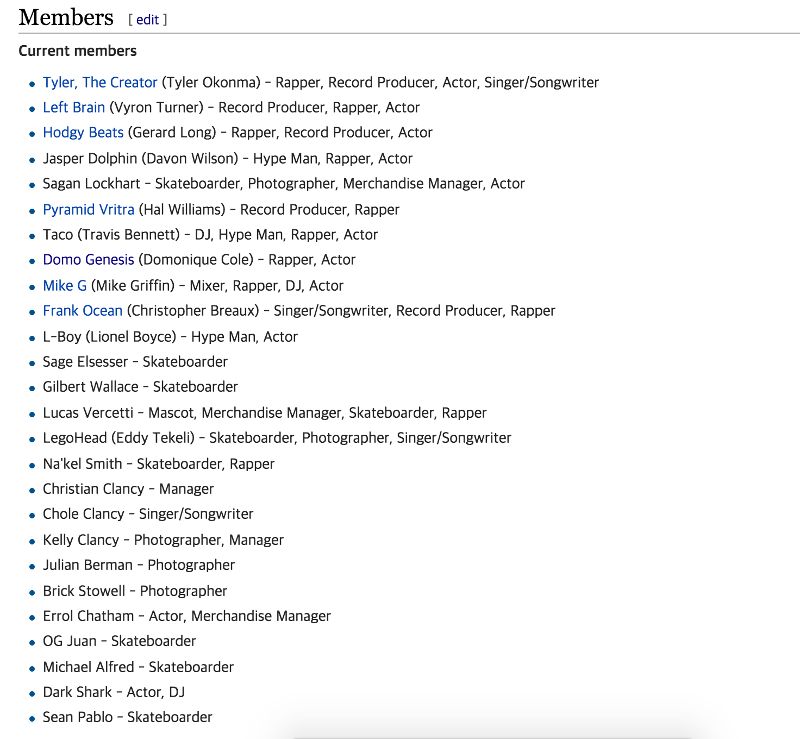Follow the Frank Ocean link
800x739 pixels.
pyautogui.click(x=83, y=311)
